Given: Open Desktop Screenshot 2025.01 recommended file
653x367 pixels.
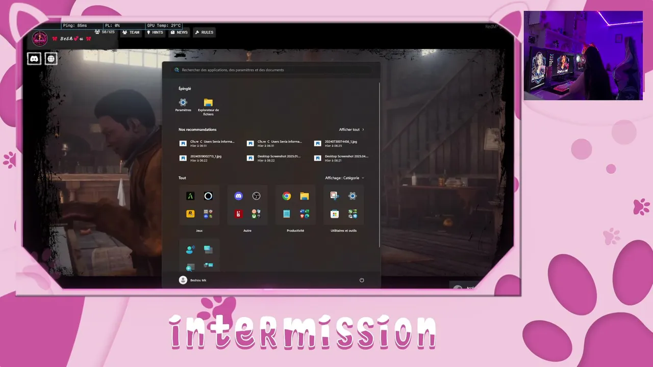Looking at the screenshot, I should [275, 159].
